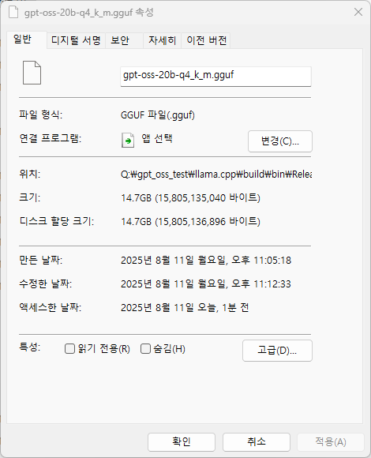Enable the 읽기 전용(R) checkbox
371x458 pixels.
click(x=69, y=348)
